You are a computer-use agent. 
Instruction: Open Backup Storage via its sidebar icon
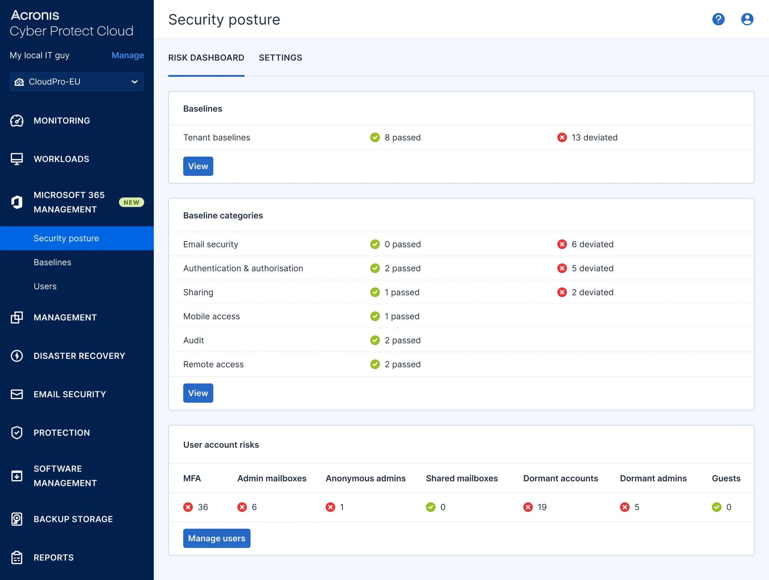pos(17,519)
